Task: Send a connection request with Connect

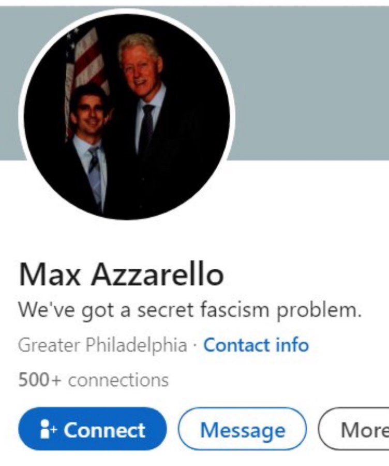Action: [93, 429]
